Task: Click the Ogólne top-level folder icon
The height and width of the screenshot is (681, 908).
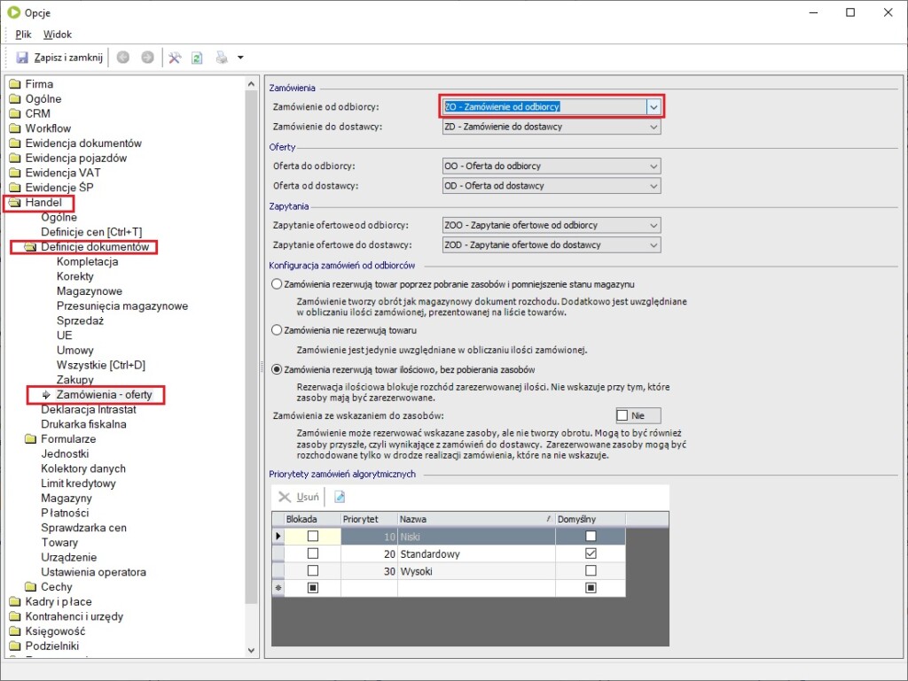Action: pos(15,99)
